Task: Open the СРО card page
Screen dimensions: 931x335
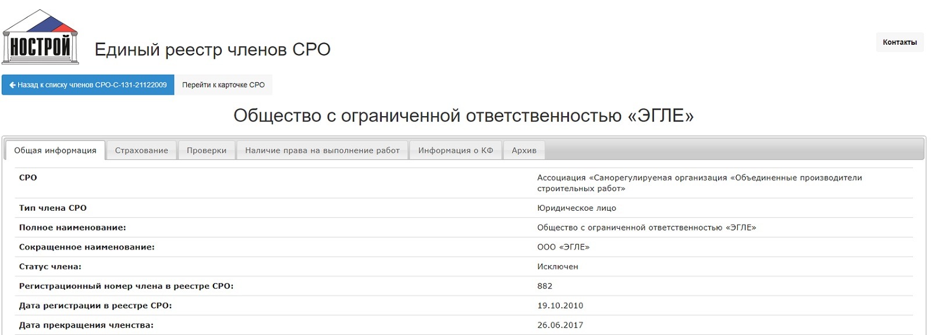Action: tap(223, 85)
